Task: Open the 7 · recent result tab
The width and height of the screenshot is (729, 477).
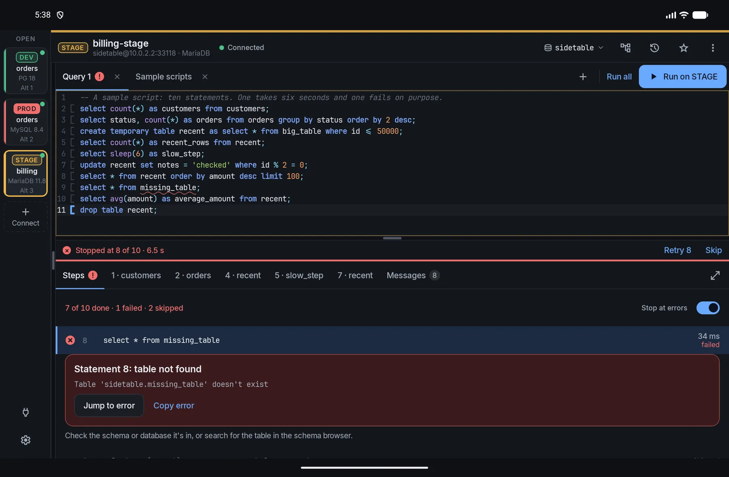Action: coord(355,275)
